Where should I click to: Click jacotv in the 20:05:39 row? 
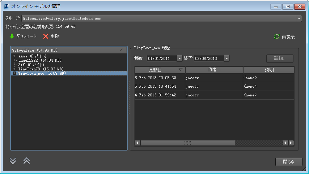pos(192,78)
